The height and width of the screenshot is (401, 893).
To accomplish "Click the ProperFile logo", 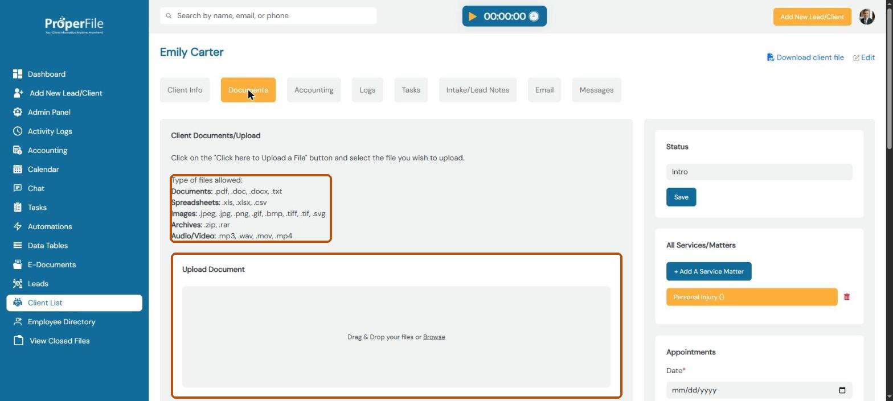I will (75, 25).
